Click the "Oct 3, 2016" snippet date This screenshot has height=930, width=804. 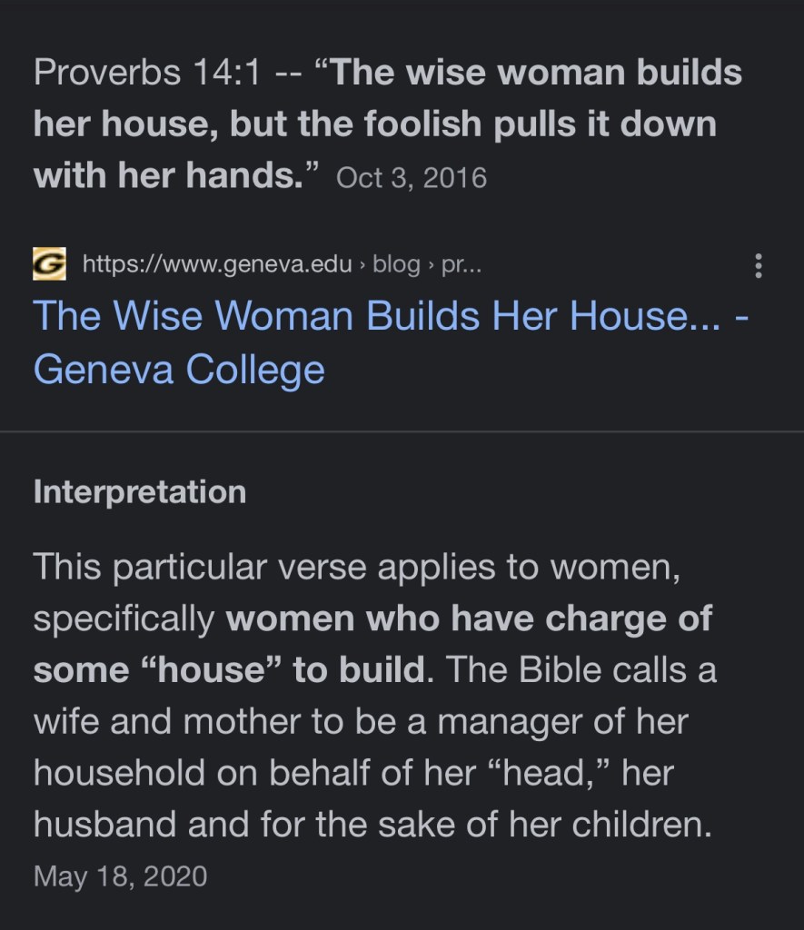coord(412,177)
